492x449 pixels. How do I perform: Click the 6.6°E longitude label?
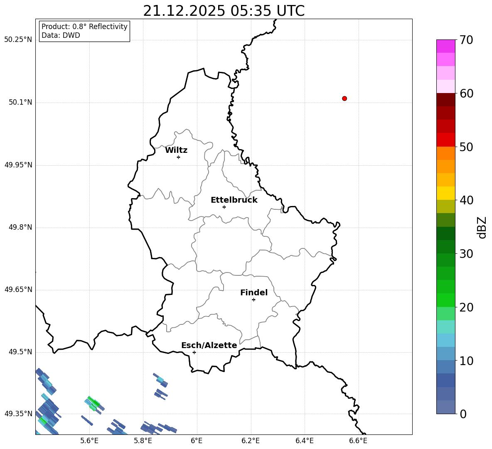click(x=358, y=441)
